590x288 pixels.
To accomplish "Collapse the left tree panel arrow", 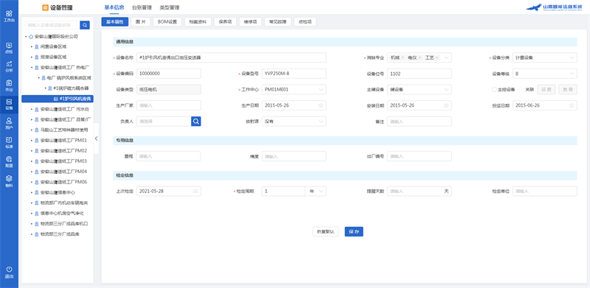I will (96, 138).
